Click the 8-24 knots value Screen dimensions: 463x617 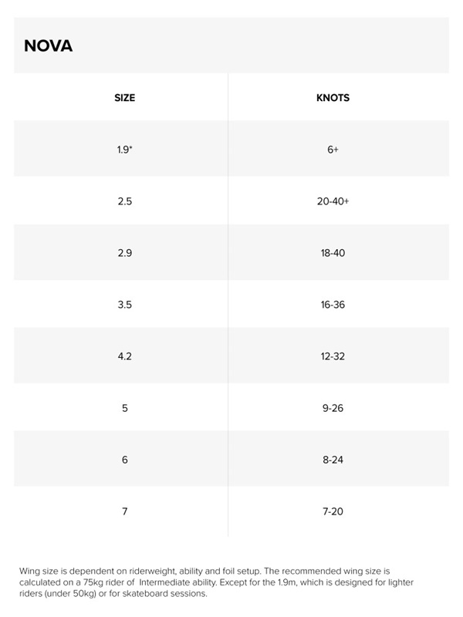(x=333, y=460)
